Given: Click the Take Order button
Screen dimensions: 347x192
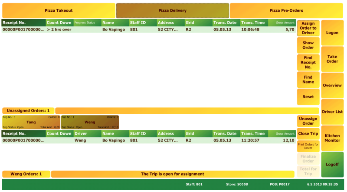Looking at the screenshot, I should pyautogui.click(x=332, y=59).
